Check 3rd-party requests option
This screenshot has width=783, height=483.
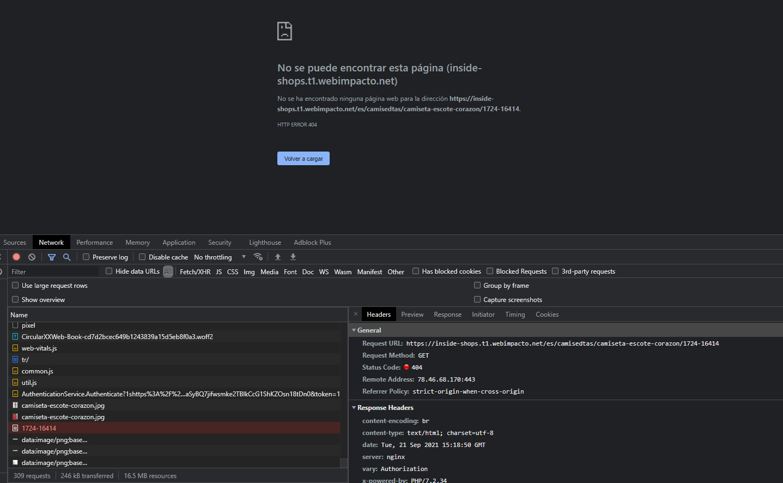(x=555, y=271)
